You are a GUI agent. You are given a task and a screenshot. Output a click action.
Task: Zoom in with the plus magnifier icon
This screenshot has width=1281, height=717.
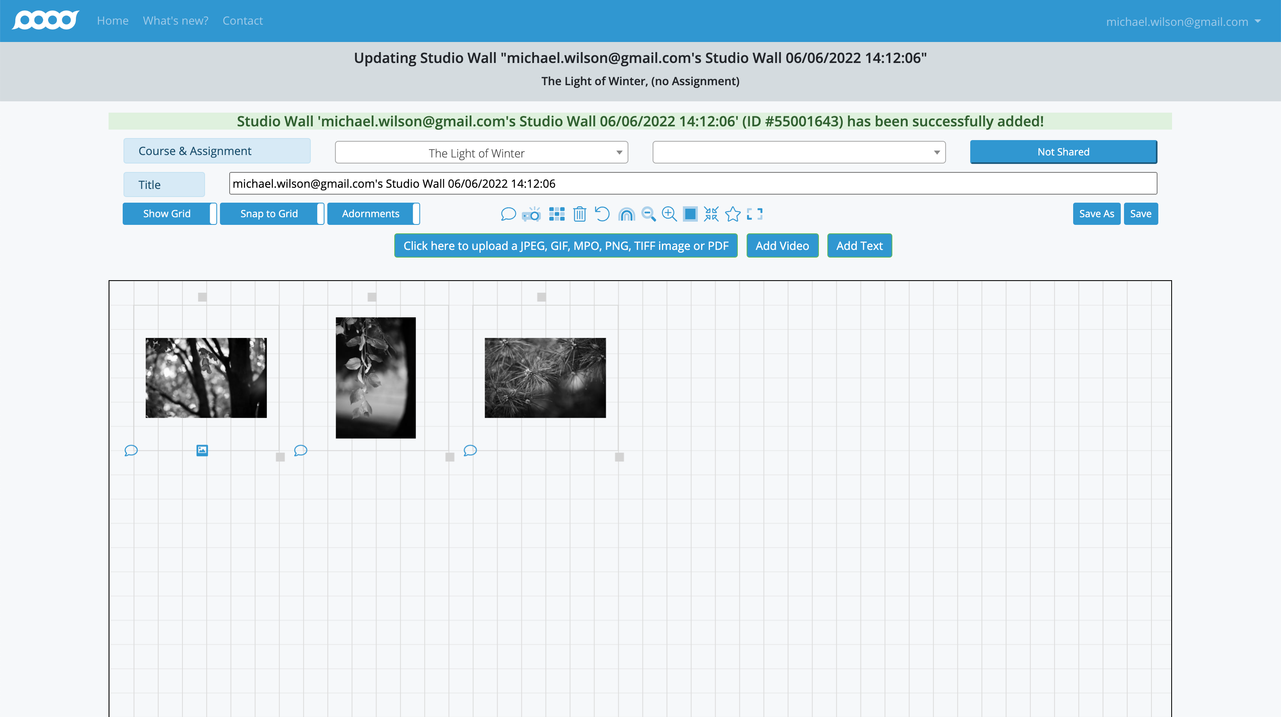click(669, 214)
